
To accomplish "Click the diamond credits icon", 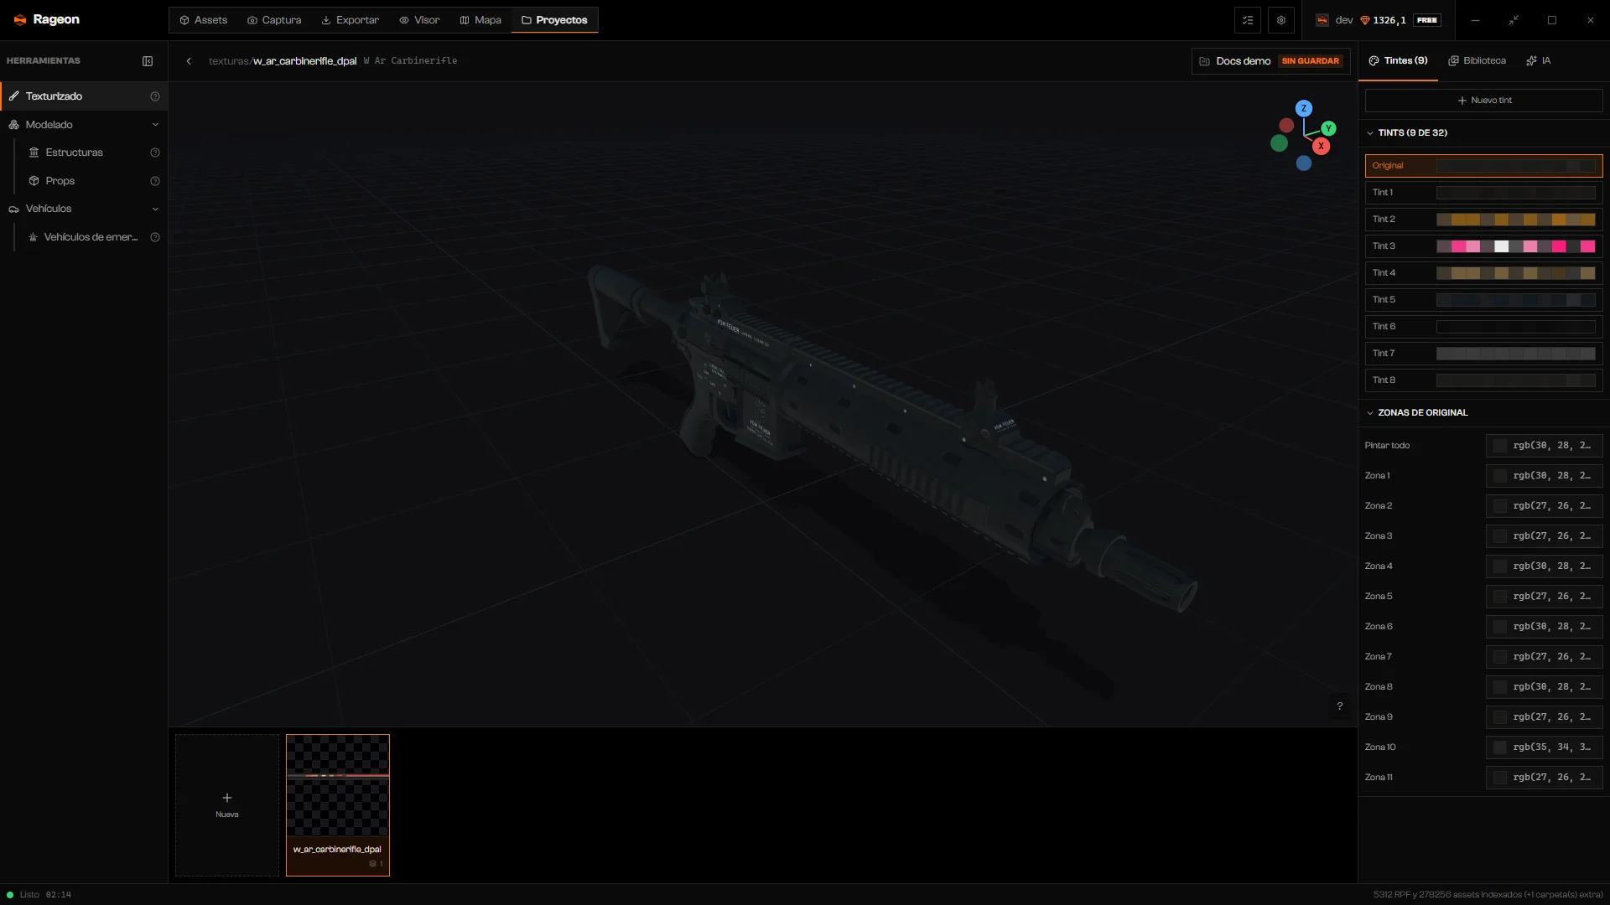I will coord(1365,20).
